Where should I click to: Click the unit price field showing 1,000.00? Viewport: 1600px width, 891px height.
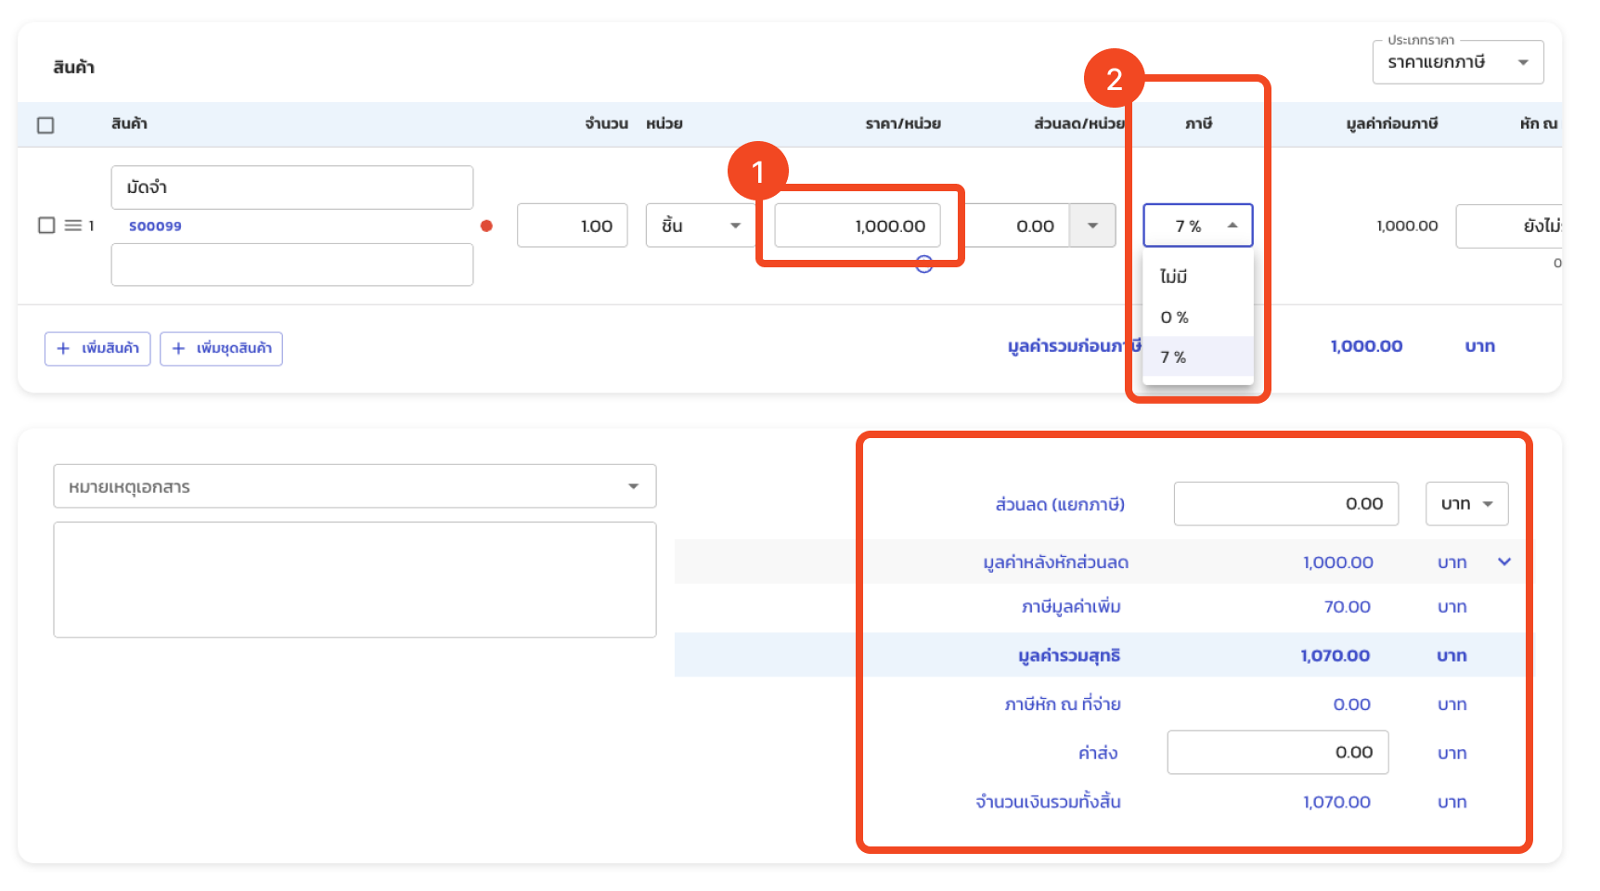858,226
